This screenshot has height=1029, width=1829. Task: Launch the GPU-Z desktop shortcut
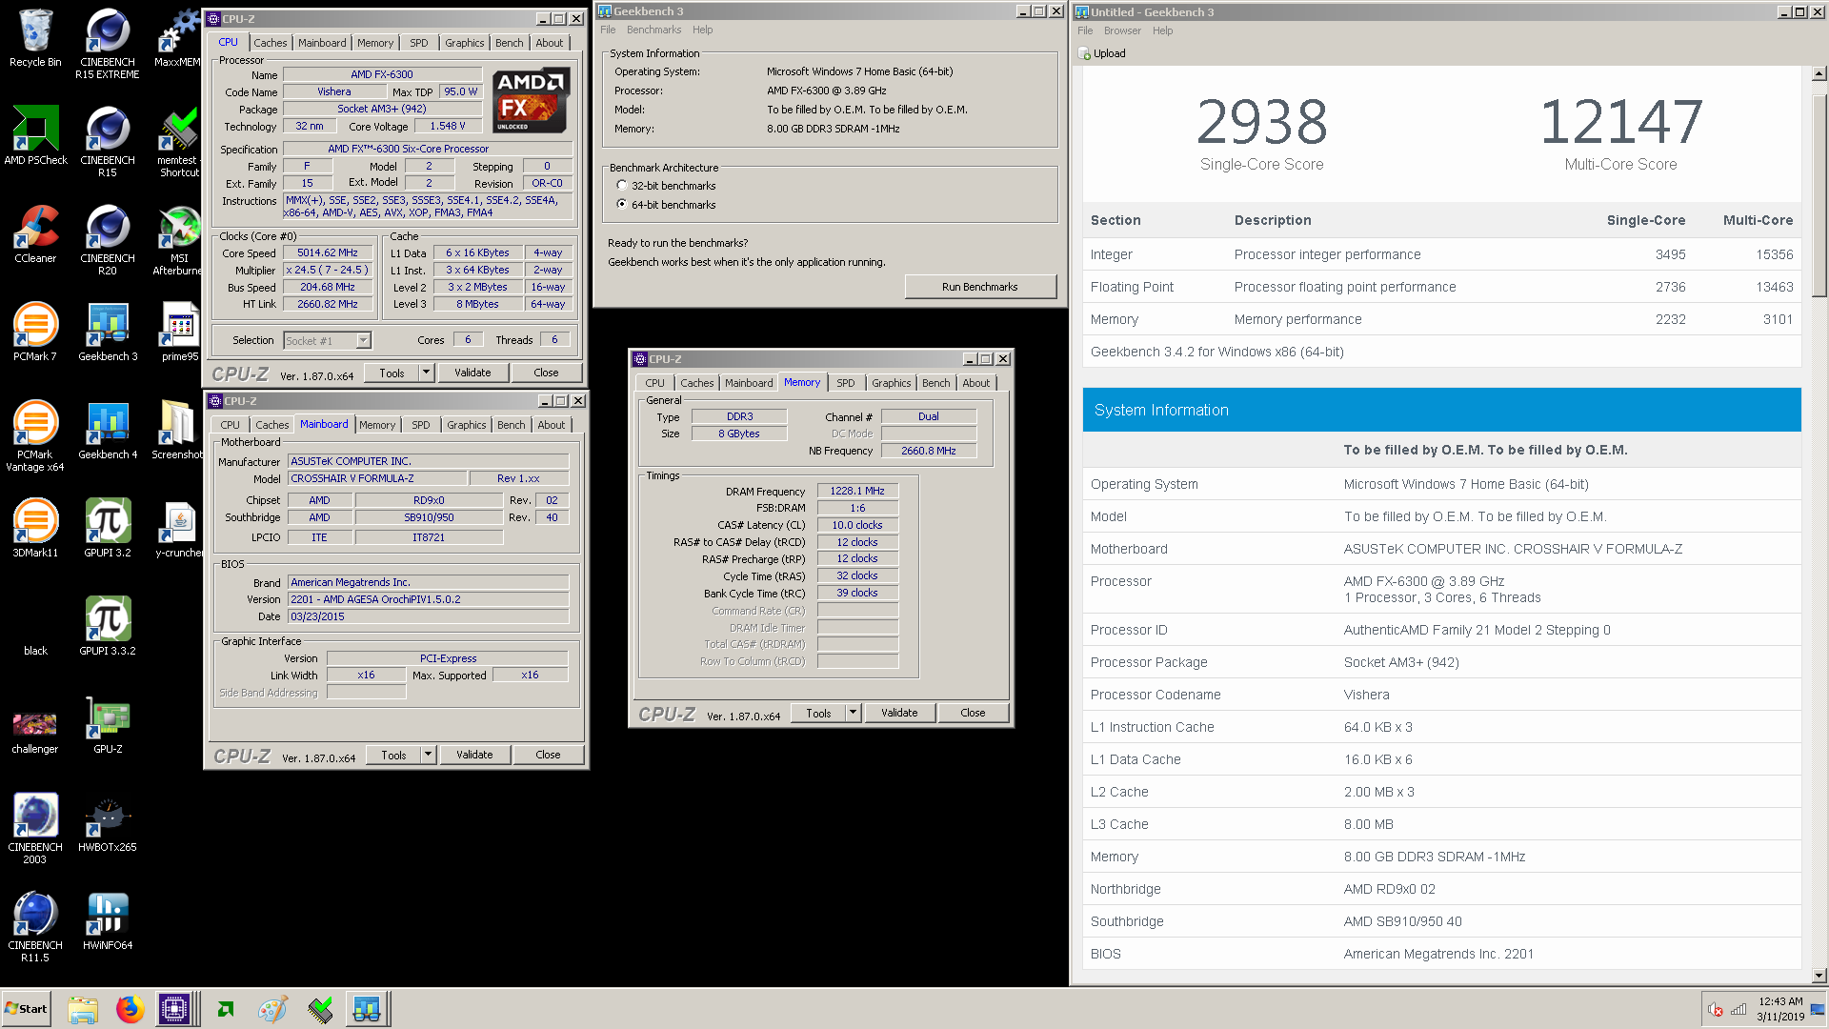[x=108, y=725]
